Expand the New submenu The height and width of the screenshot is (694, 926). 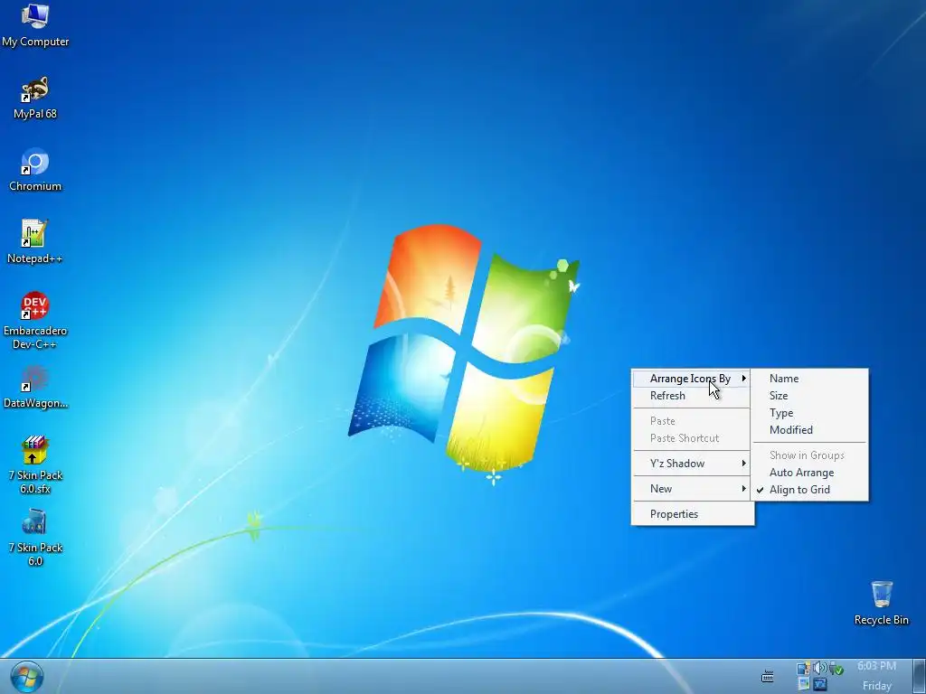coord(692,489)
